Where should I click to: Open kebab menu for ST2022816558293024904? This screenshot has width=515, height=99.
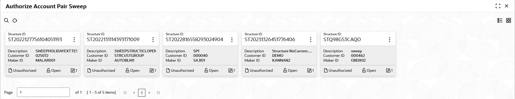point(232,39)
